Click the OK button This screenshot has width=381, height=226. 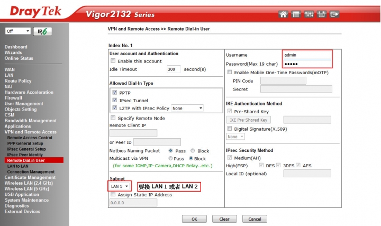(x=194, y=219)
